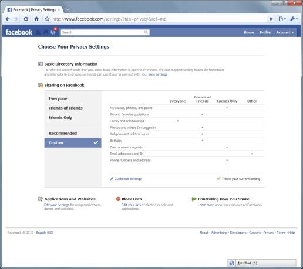
Task: Click the search magnifier icon
Action: pyautogui.click(x=146, y=32)
